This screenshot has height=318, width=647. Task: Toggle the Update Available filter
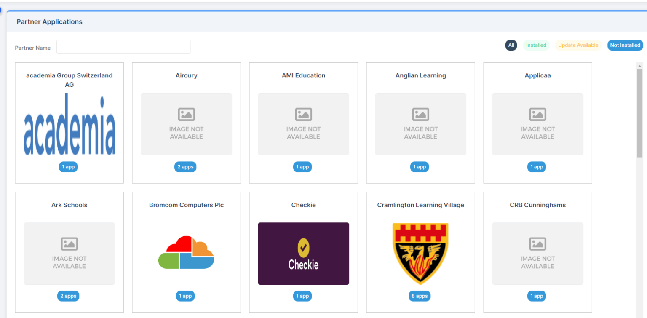[x=577, y=45]
